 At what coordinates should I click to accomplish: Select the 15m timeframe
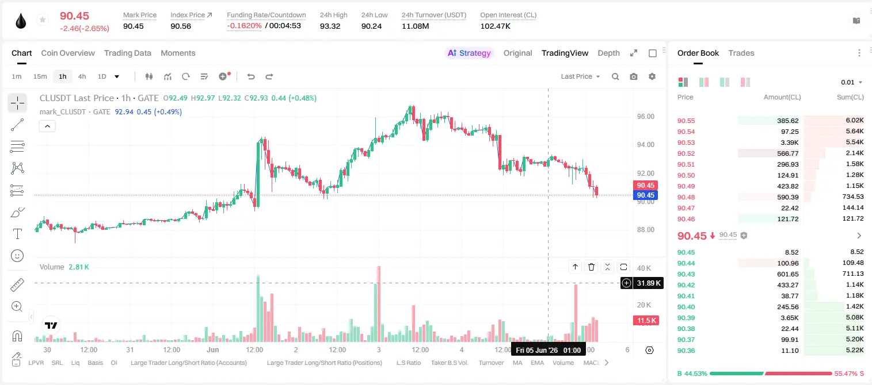(x=40, y=76)
